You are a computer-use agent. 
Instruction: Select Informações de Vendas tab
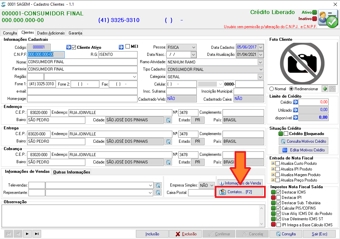point(27,171)
